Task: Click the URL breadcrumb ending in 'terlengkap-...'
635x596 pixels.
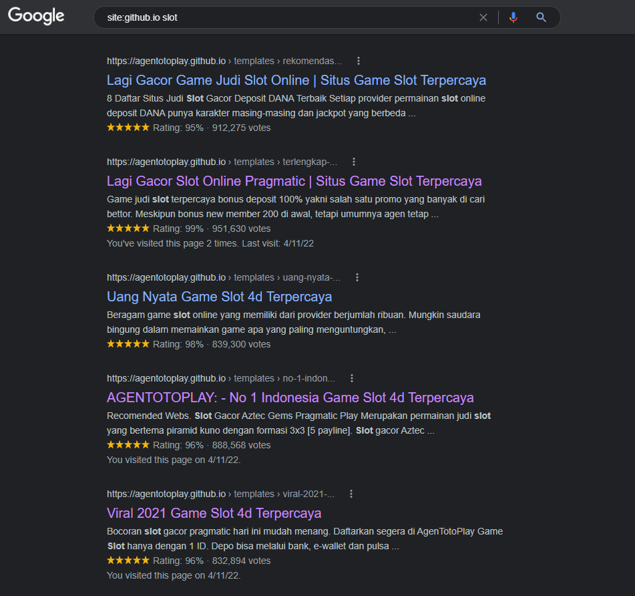Action: click(x=222, y=162)
